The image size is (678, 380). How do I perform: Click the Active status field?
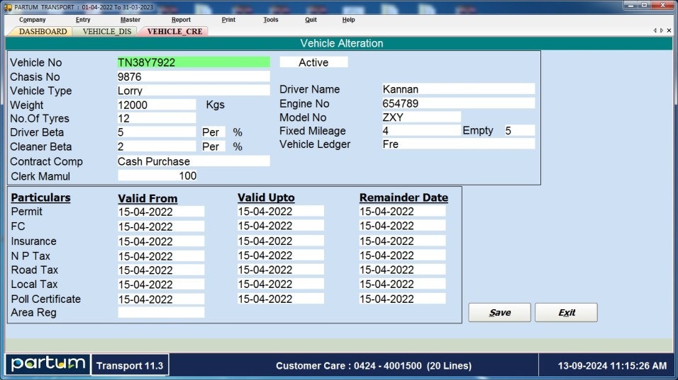point(313,62)
